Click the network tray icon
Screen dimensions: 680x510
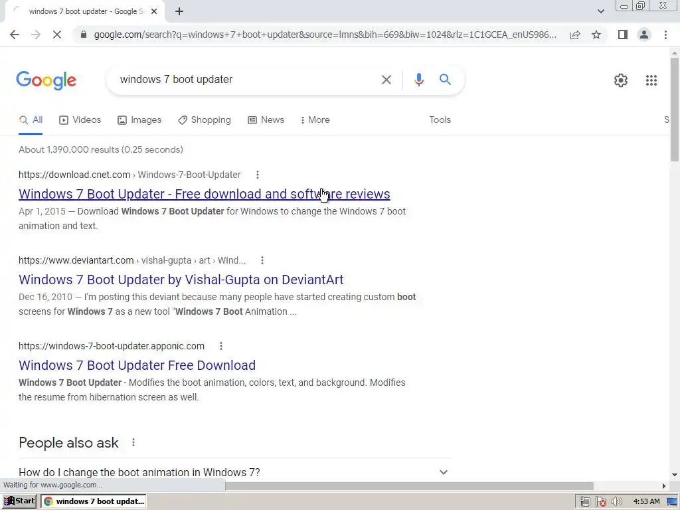pos(584,501)
